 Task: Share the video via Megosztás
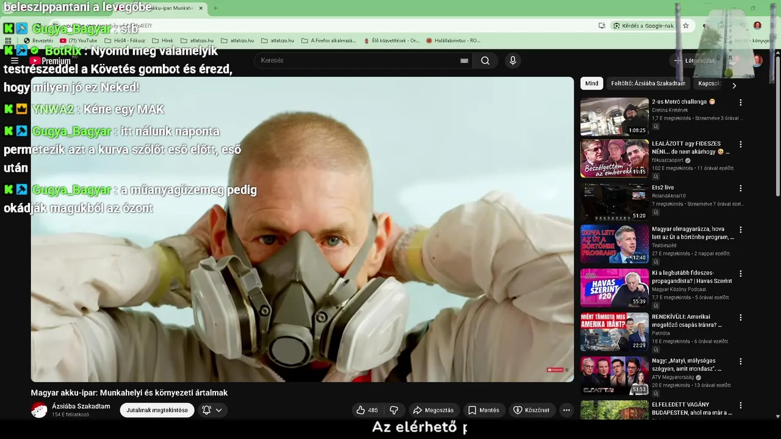pos(433,410)
